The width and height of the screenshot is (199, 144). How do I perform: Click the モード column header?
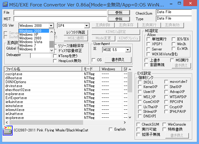[91, 69]
